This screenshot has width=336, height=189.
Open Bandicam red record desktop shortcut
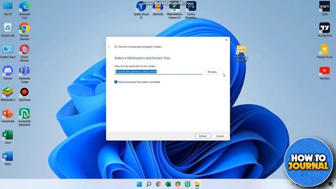click(24, 94)
